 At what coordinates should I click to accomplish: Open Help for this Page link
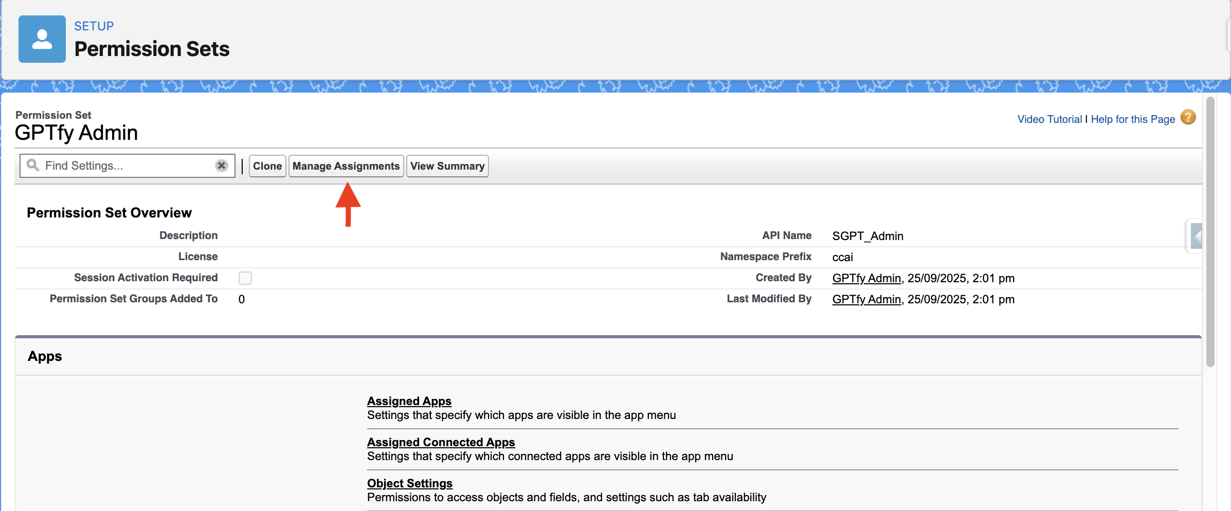[x=1133, y=119]
